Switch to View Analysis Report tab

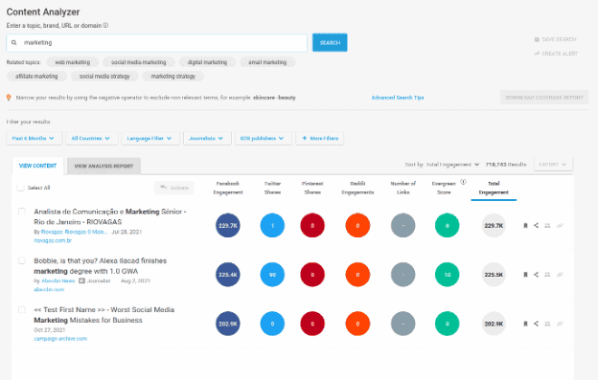pos(103,167)
